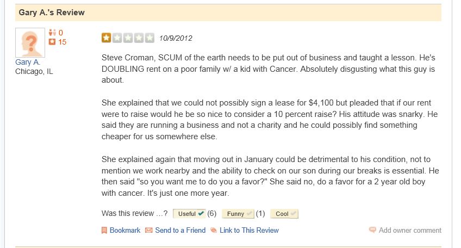This screenshot has height=248, width=461.
Task: Click the orange review count star icon
Action: coord(52,42)
